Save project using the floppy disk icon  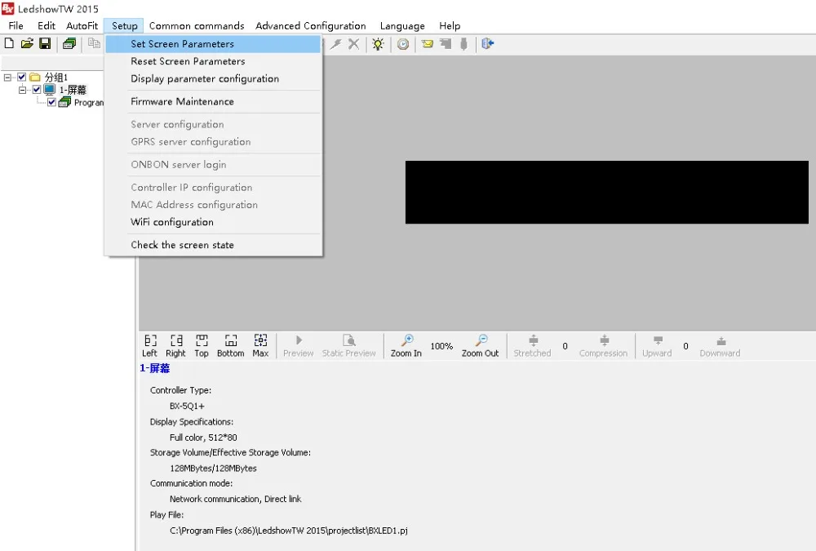point(45,43)
